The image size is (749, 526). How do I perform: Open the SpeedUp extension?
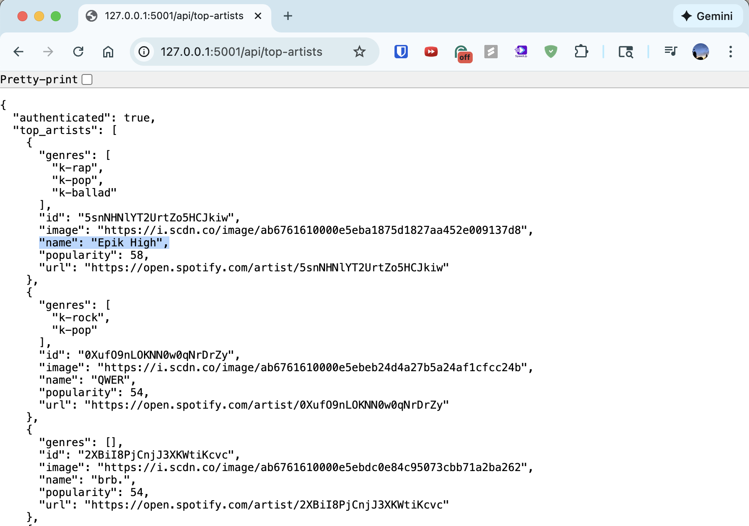coord(521,52)
